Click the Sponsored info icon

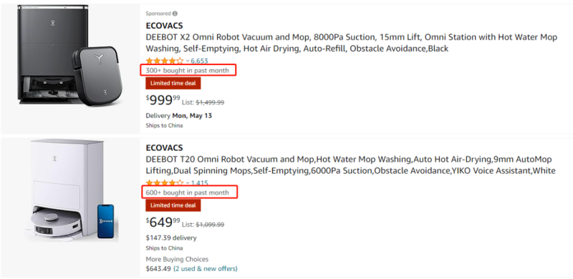pyautogui.click(x=175, y=14)
